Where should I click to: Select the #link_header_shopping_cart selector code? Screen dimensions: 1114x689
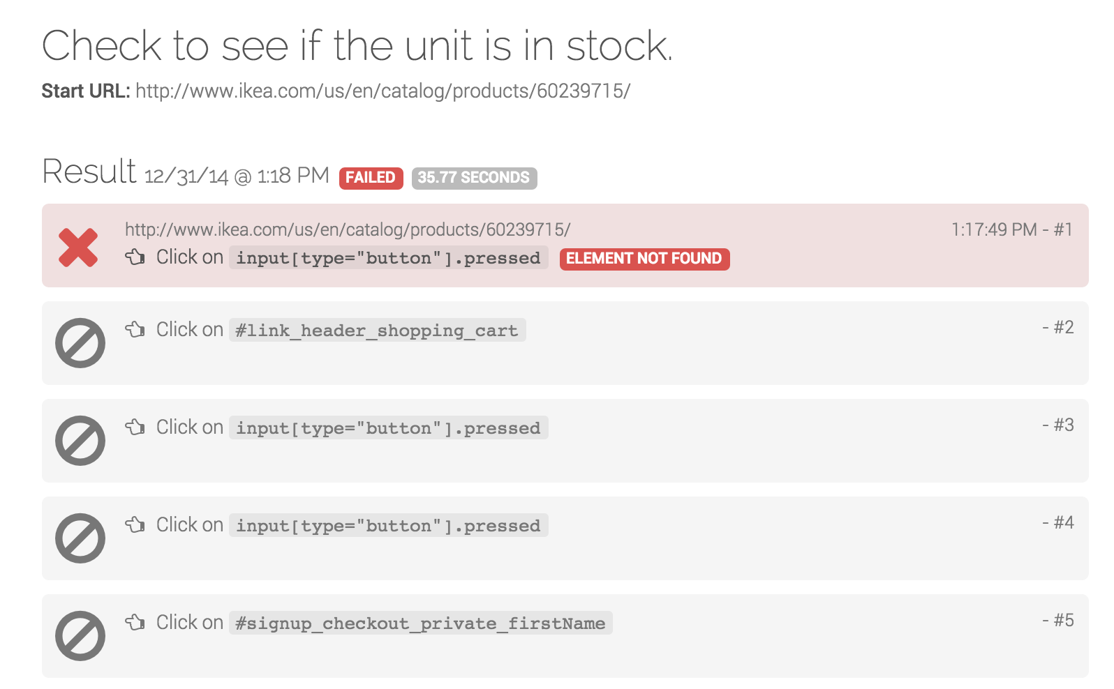pyautogui.click(x=377, y=330)
